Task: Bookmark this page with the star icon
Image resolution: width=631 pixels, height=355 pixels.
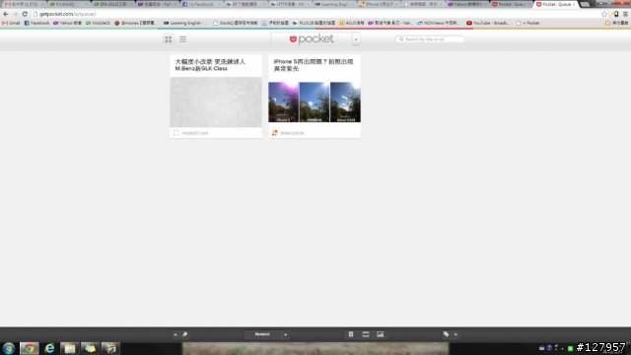Action: pos(604,14)
